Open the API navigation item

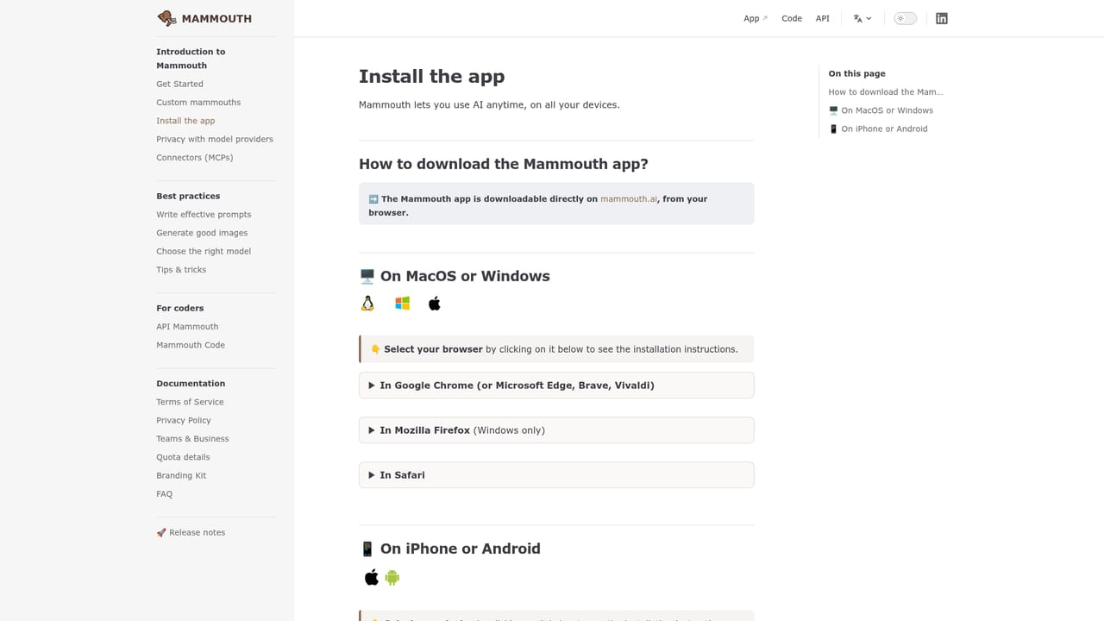click(x=823, y=18)
